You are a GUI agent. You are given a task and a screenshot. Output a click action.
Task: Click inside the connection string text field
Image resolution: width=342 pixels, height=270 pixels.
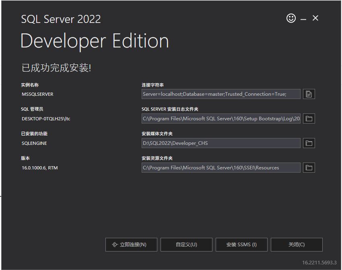coord(220,94)
